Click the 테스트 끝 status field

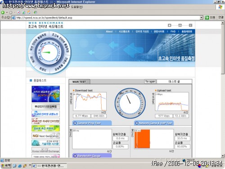[174, 82]
